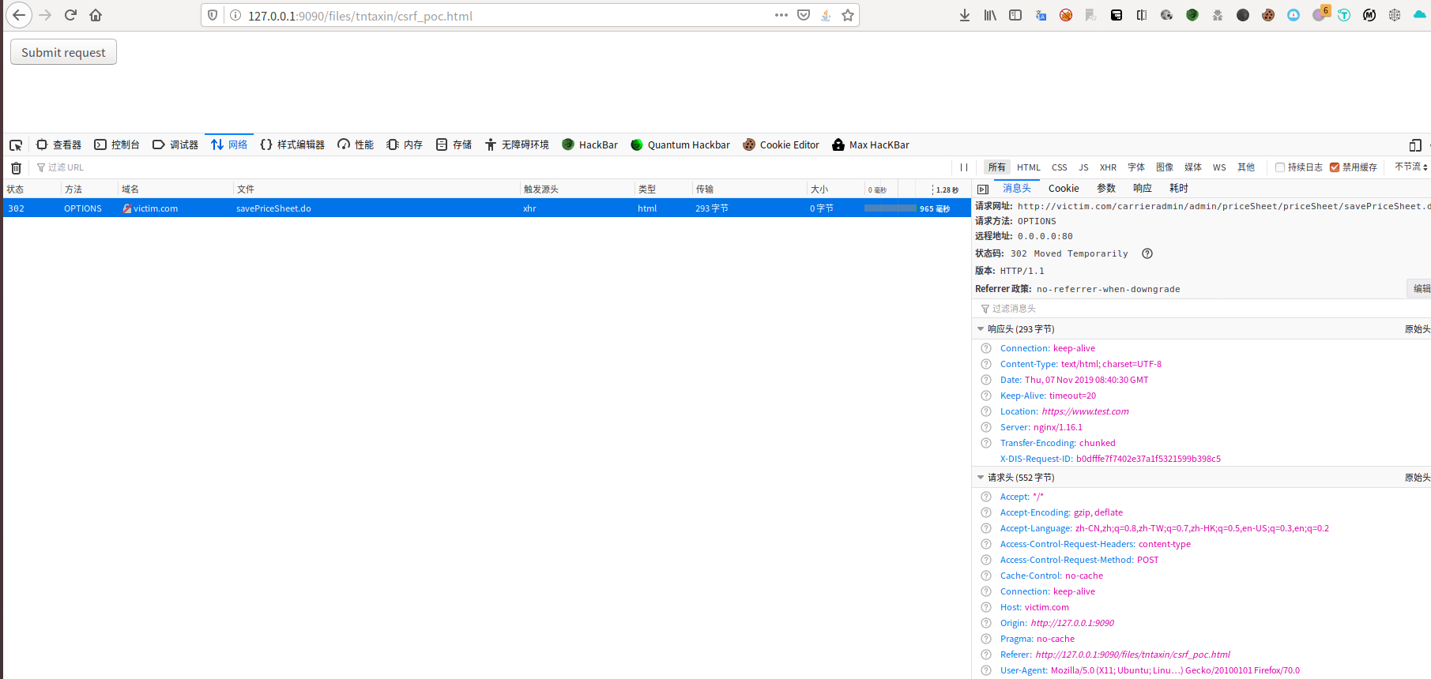Open the cookie extension icon in toolbar
Viewport: 1431px width, 679px height.
click(1268, 15)
